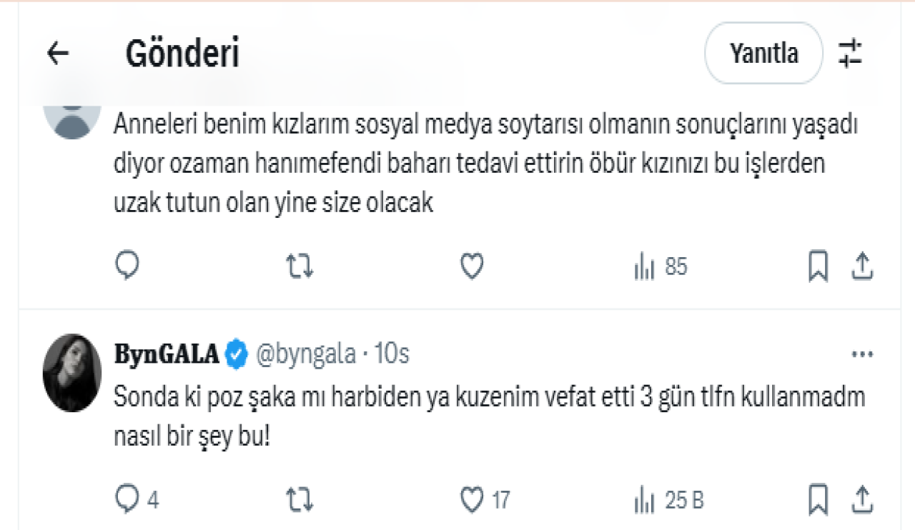Open the reply icon on ByngALA's tweet

(x=127, y=500)
